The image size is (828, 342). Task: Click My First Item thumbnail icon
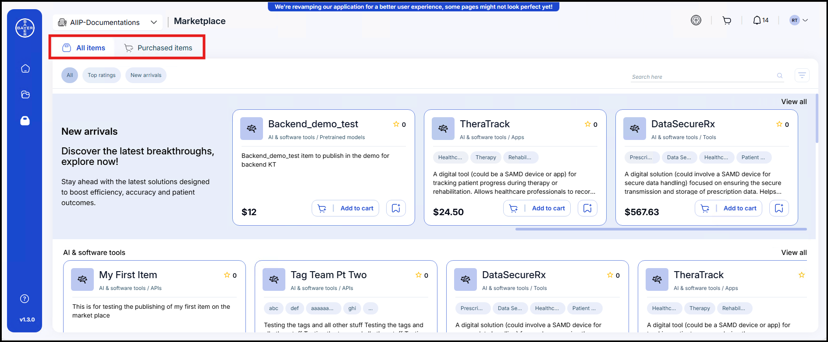[82, 279]
